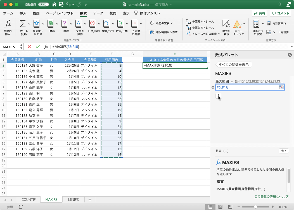
Task: Expand the Error Checking dropdown arrow
Action: click(x=244, y=24)
